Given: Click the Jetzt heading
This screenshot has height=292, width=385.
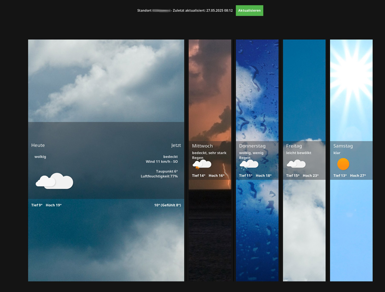Looking at the screenshot, I should [x=176, y=145].
